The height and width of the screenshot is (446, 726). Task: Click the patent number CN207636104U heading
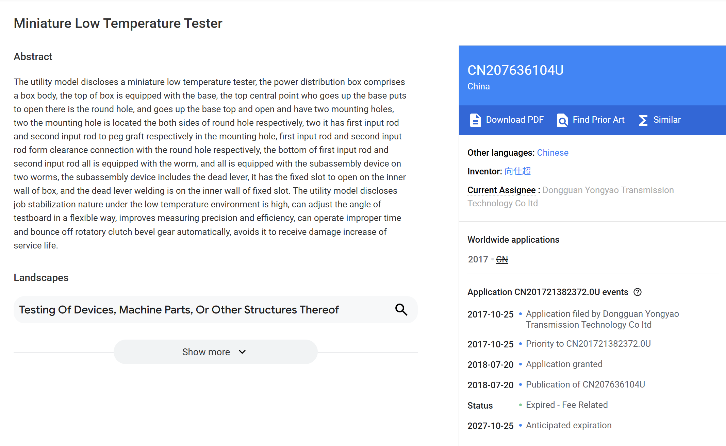click(515, 70)
